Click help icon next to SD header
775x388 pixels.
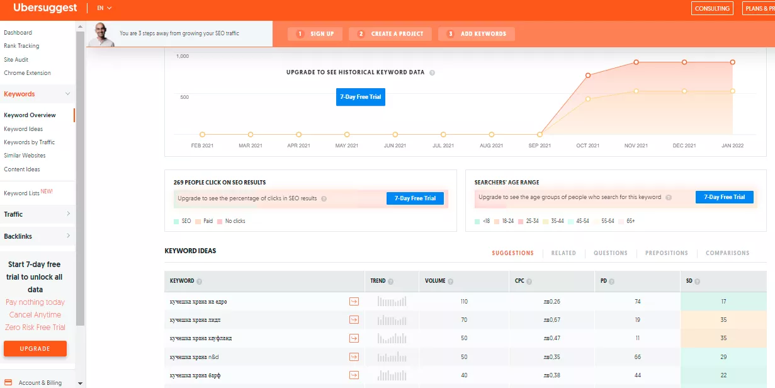[x=698, y=282]
